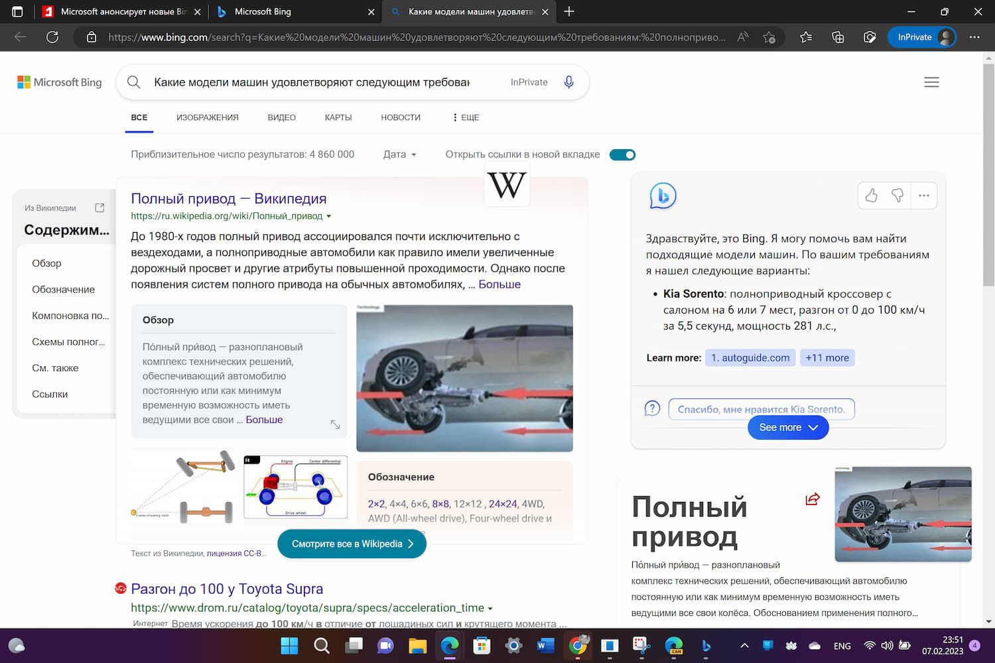Open the Bing hamburger menu
The width and height of the screenshot is (995, 663).
point(931,82)
